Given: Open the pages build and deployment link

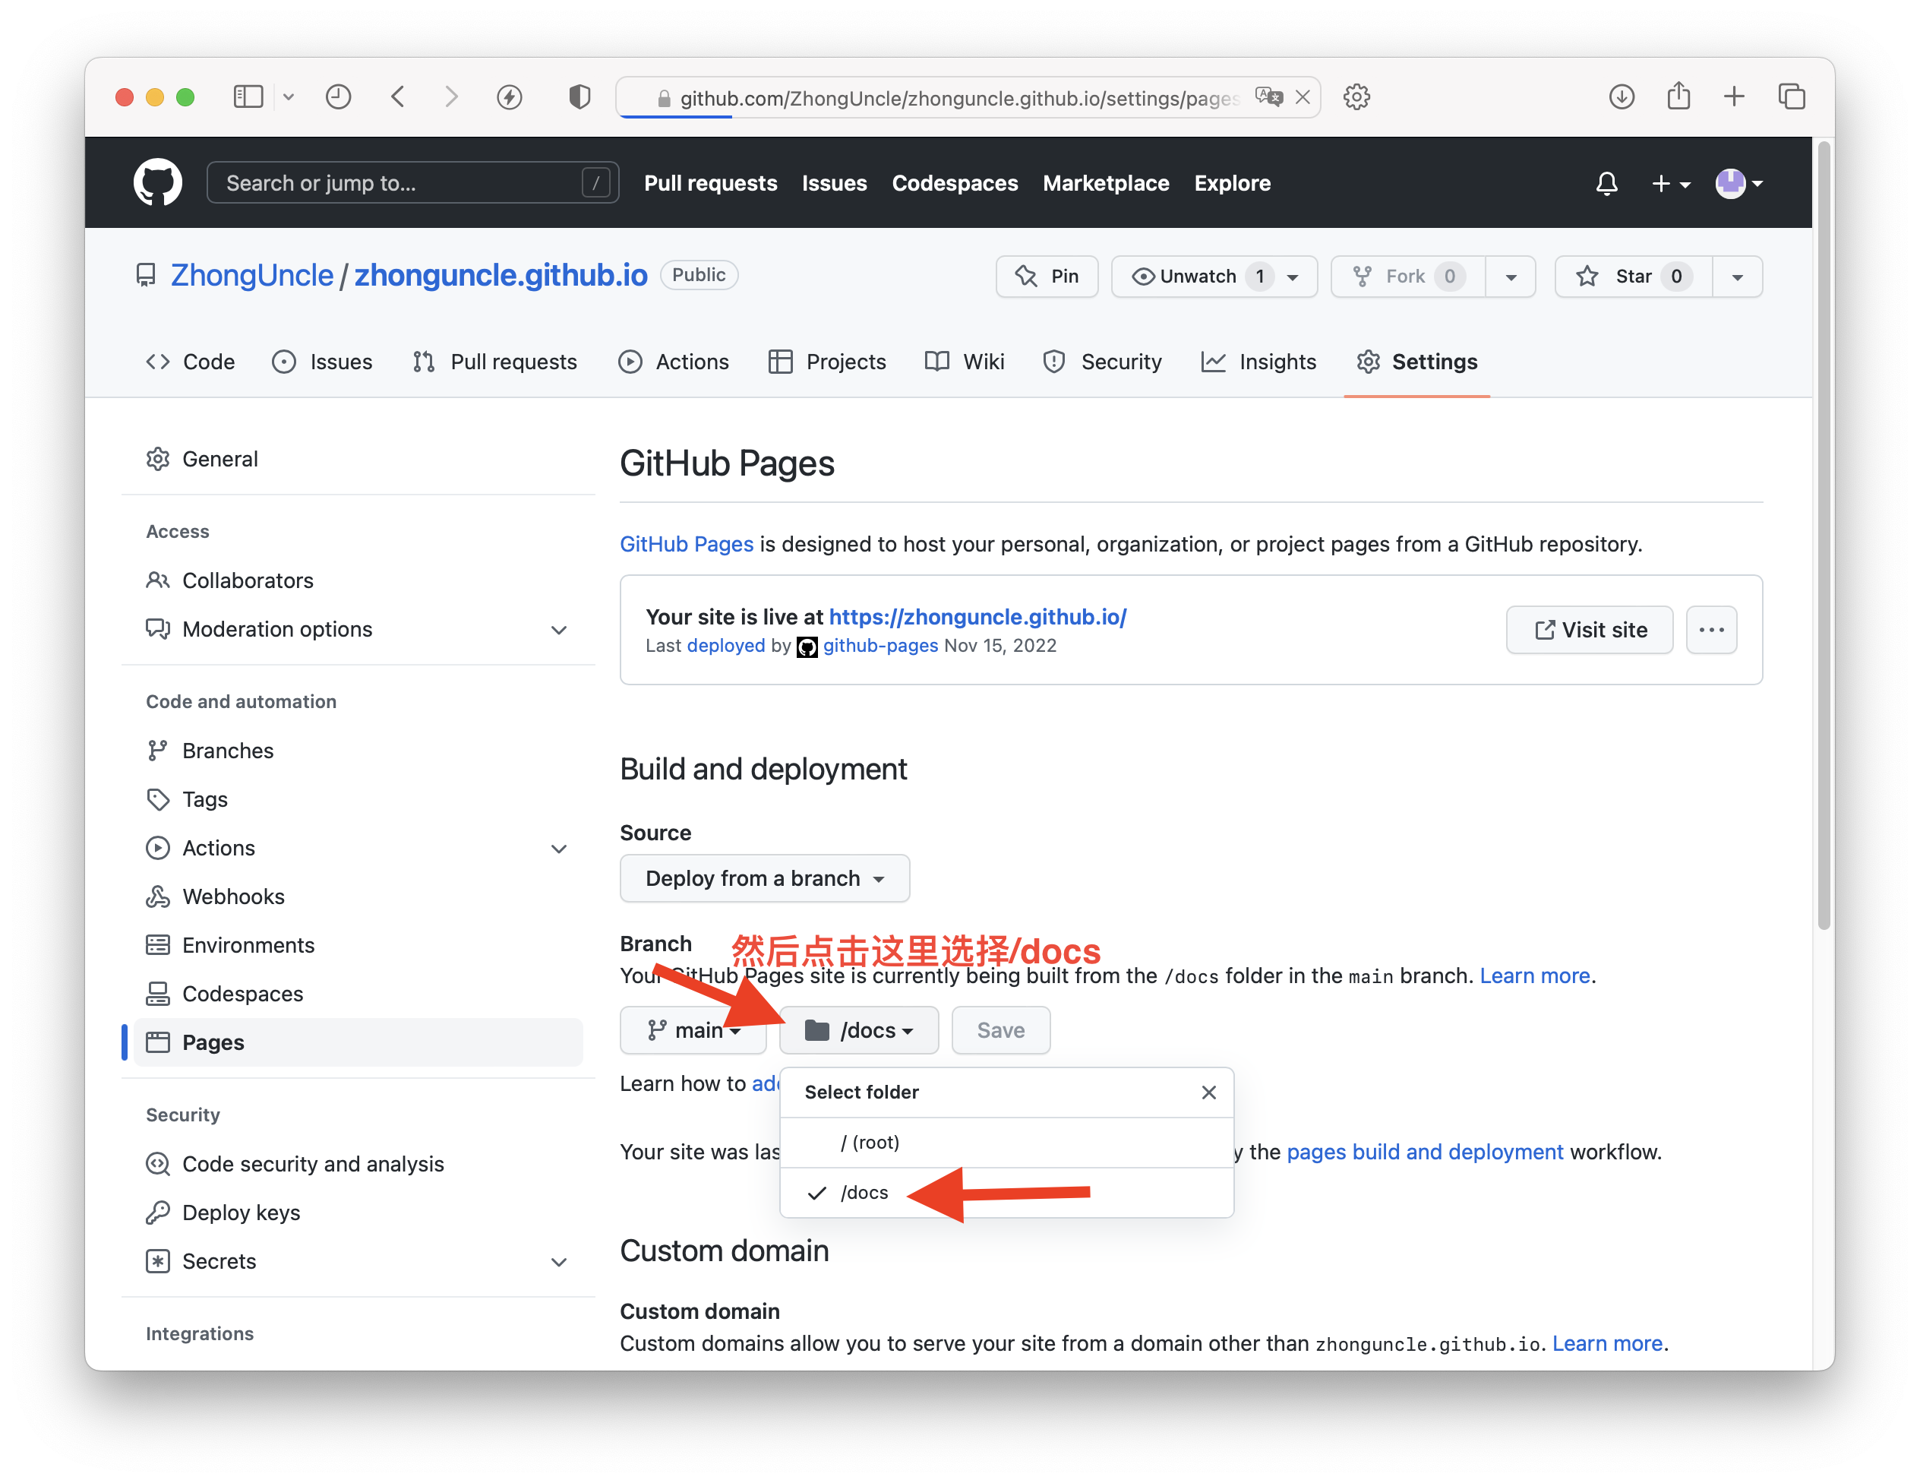Looking at the screenshot, I should click(x=1424, y=1153).
